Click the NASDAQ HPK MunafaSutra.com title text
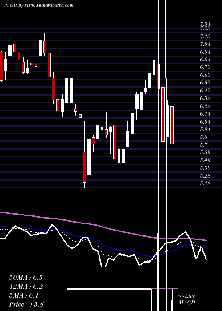 click(x=39, y=5)
